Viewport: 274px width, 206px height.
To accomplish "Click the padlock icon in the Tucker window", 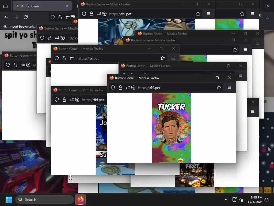I will tap(120, 88).
